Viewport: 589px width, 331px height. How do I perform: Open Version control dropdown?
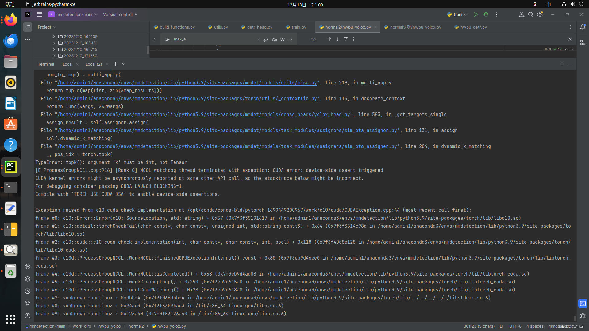[120, 14]
